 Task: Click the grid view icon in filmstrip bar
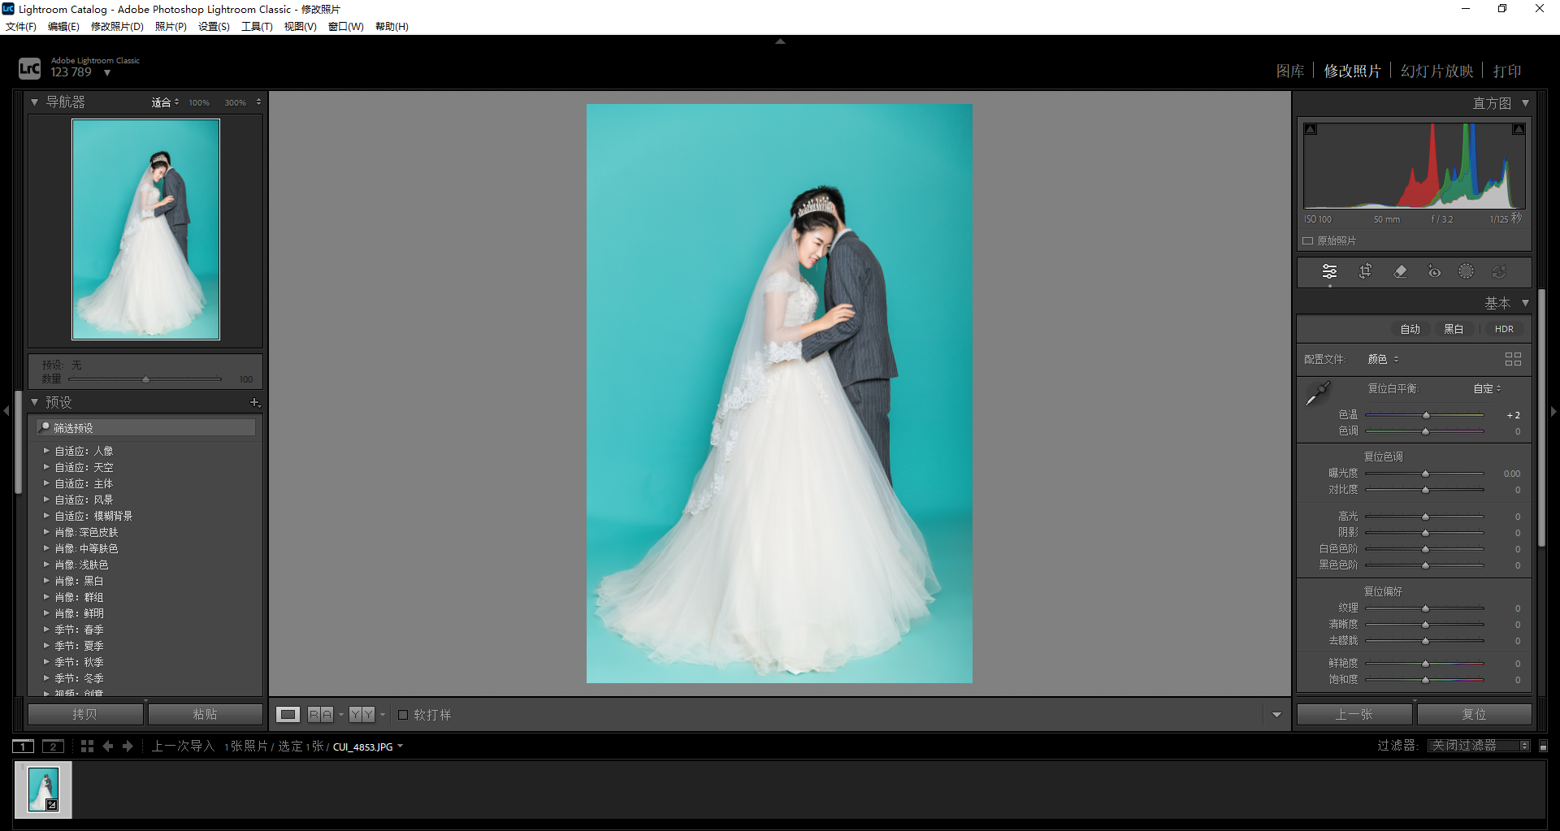pos(87,746)
